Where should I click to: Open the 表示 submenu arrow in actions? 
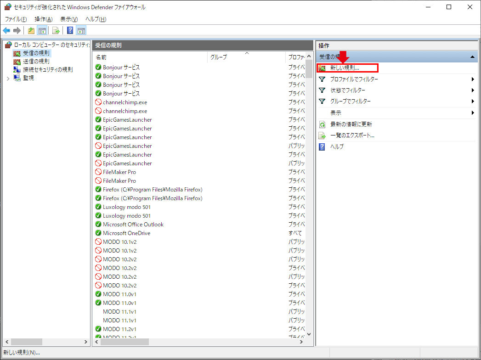pyautogui.click(x=473, y=113)
